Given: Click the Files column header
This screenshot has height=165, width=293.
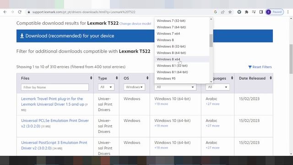Looking at the screenshot, I should pyautogui.click(x=25, y=78).
